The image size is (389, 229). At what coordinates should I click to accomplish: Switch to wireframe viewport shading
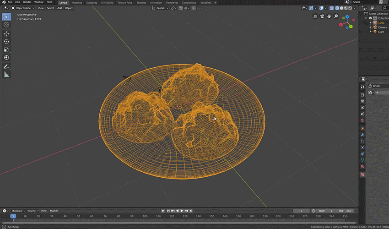(x=337, y=8)
